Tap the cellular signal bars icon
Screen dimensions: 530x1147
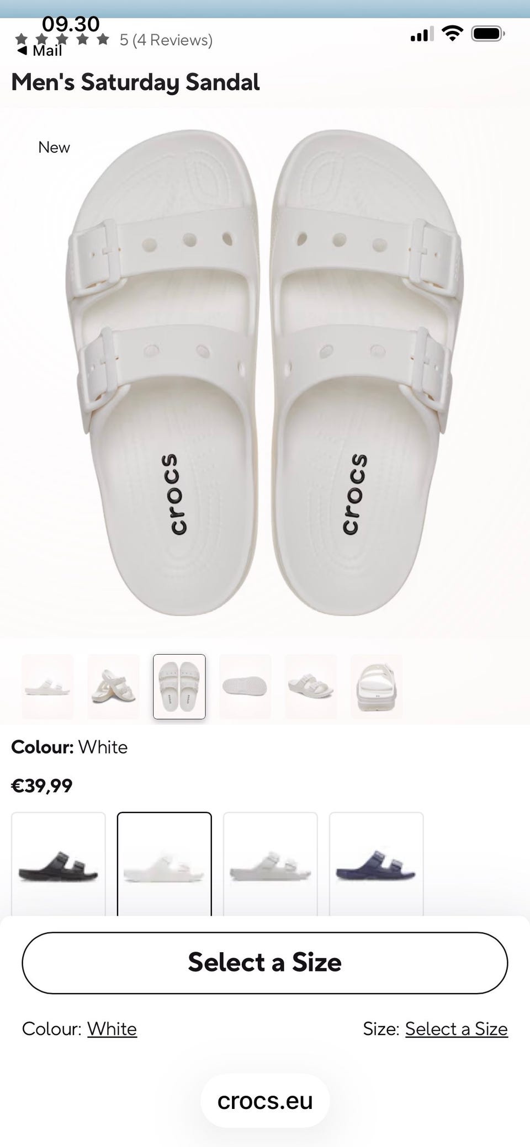pos(422,35)
